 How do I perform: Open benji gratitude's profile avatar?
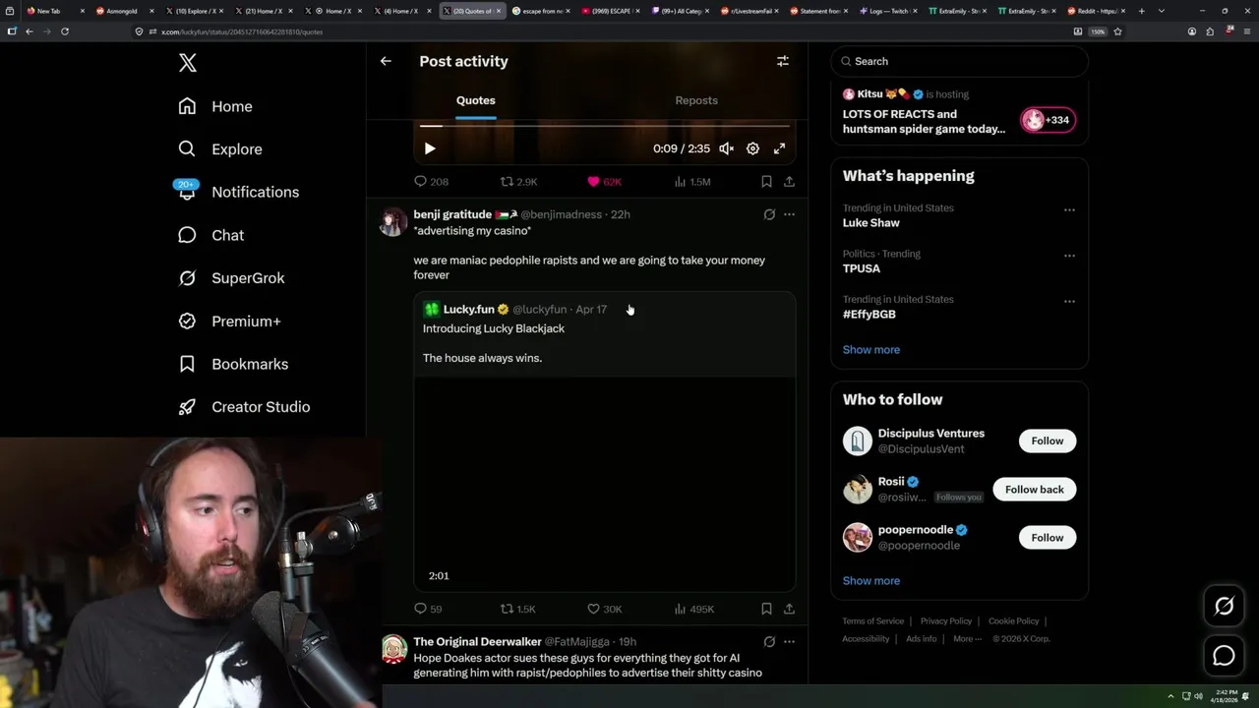point(393,221)
